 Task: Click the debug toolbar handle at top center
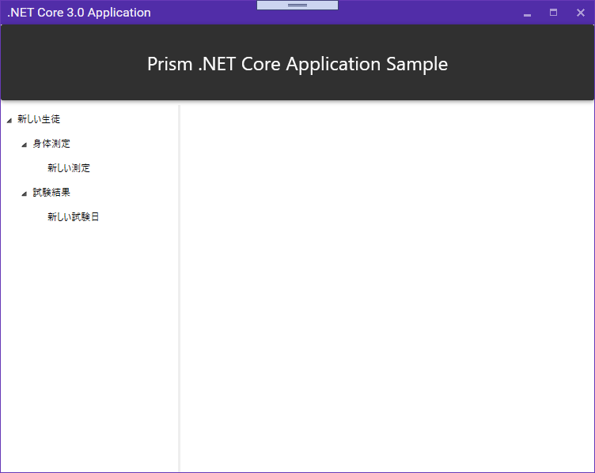297,5
